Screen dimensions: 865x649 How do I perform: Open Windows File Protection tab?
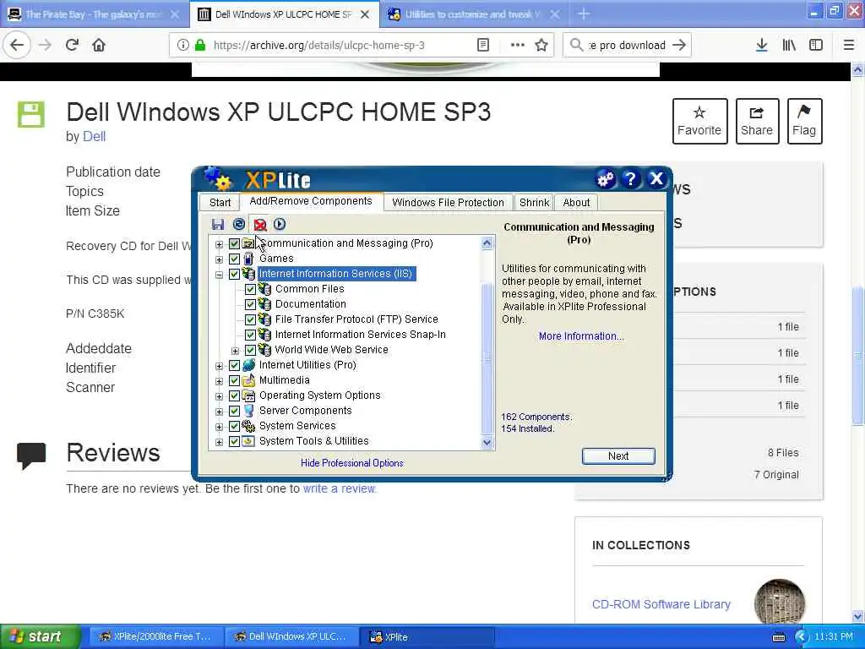448,203
